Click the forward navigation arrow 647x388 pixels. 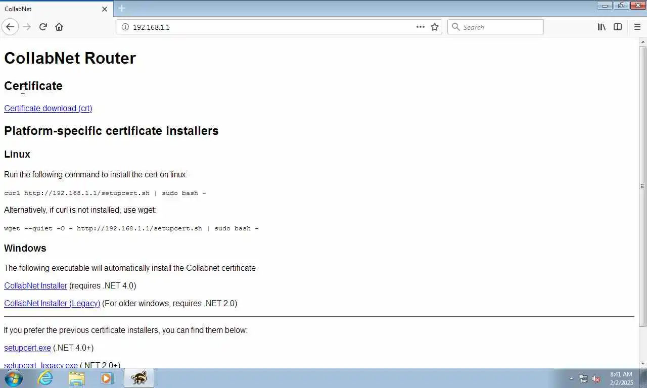(27, 27)
